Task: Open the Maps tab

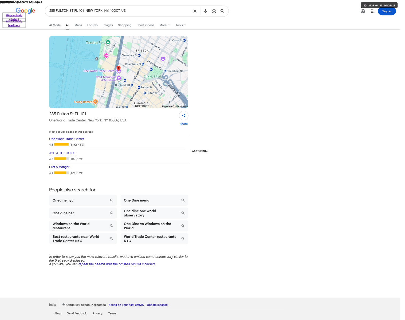Action: pos(78,25)
